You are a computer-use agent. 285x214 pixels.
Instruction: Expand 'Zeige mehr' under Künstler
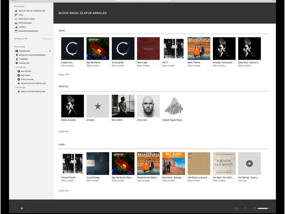click(x=64, y=131)
